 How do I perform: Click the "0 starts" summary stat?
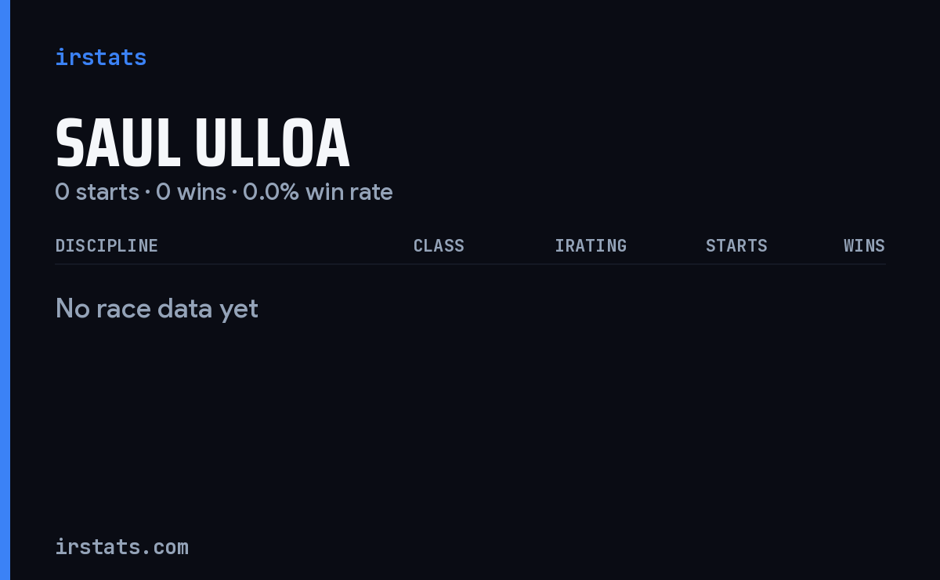point(97,192)
